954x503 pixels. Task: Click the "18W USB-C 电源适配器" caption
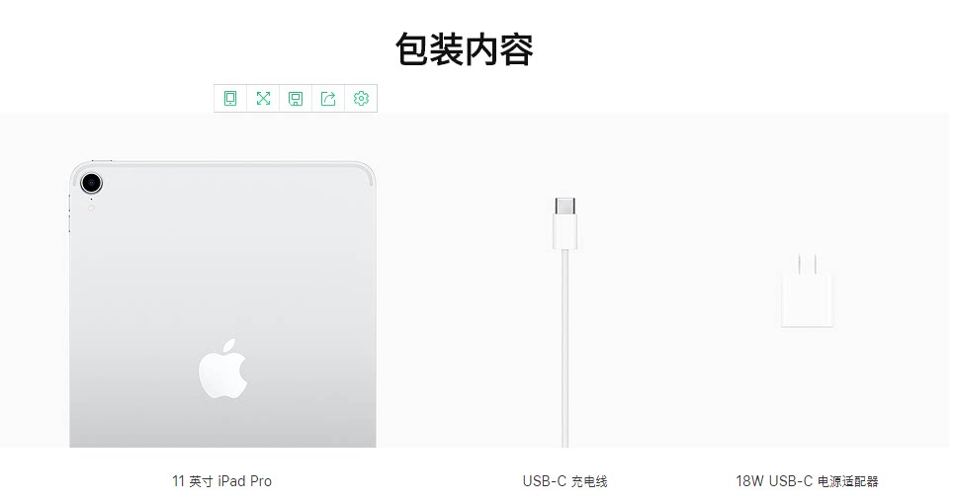pos(807,481)
